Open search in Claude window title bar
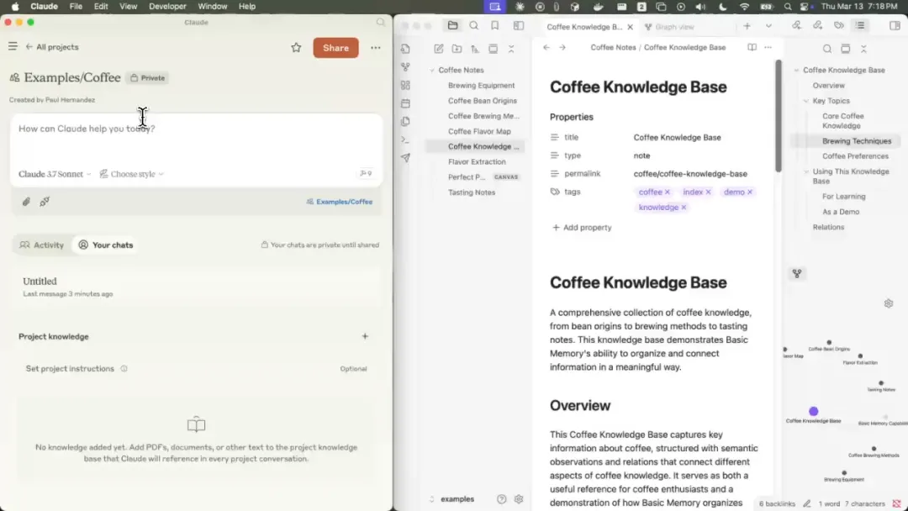The width and height of the screenshot is (908, 511). pyautogui.click(x=381, y=22)
